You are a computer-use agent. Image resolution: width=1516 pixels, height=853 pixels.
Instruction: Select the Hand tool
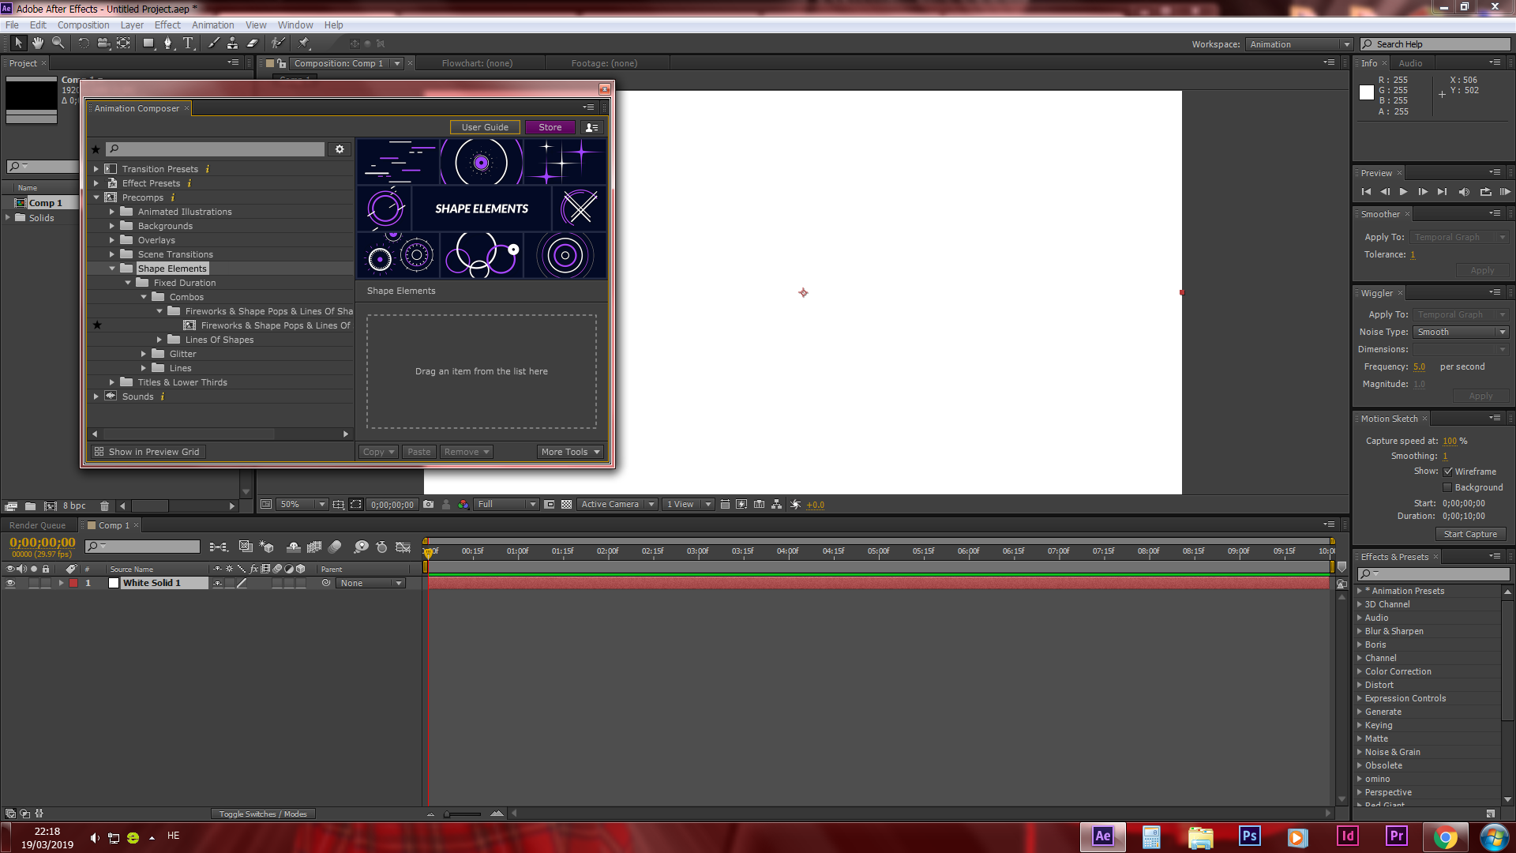click(x=37, y=43)
